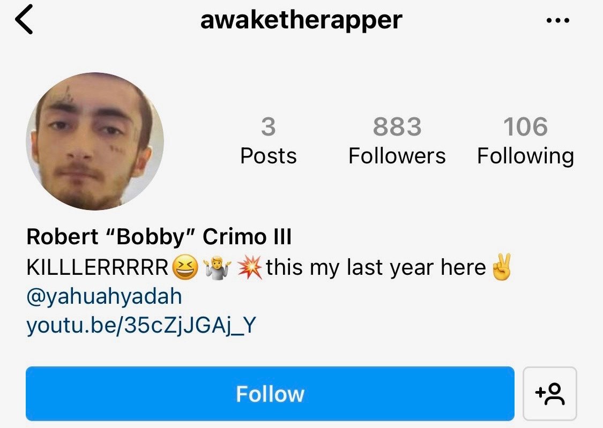Click the shrugging person emoji in bio
The height and width of the screenshot is (428, 603).
[217, 267]
